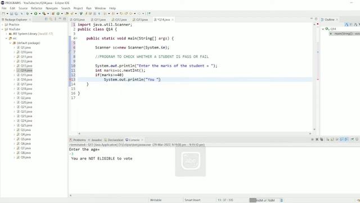Viewport: 360px width, 203px height.
Task: Open the Source menu
Action: [23, 8]
